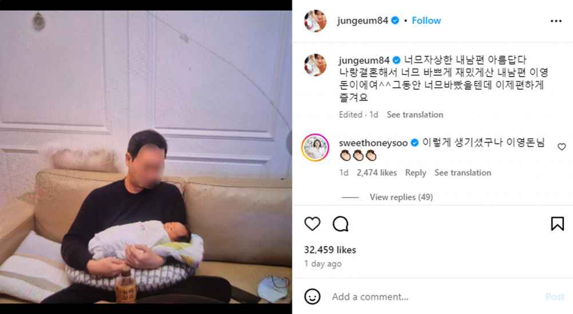573x314 pixels.
Task: Open sweethoneysoo's story ring avatar
Action: (315, 148)
